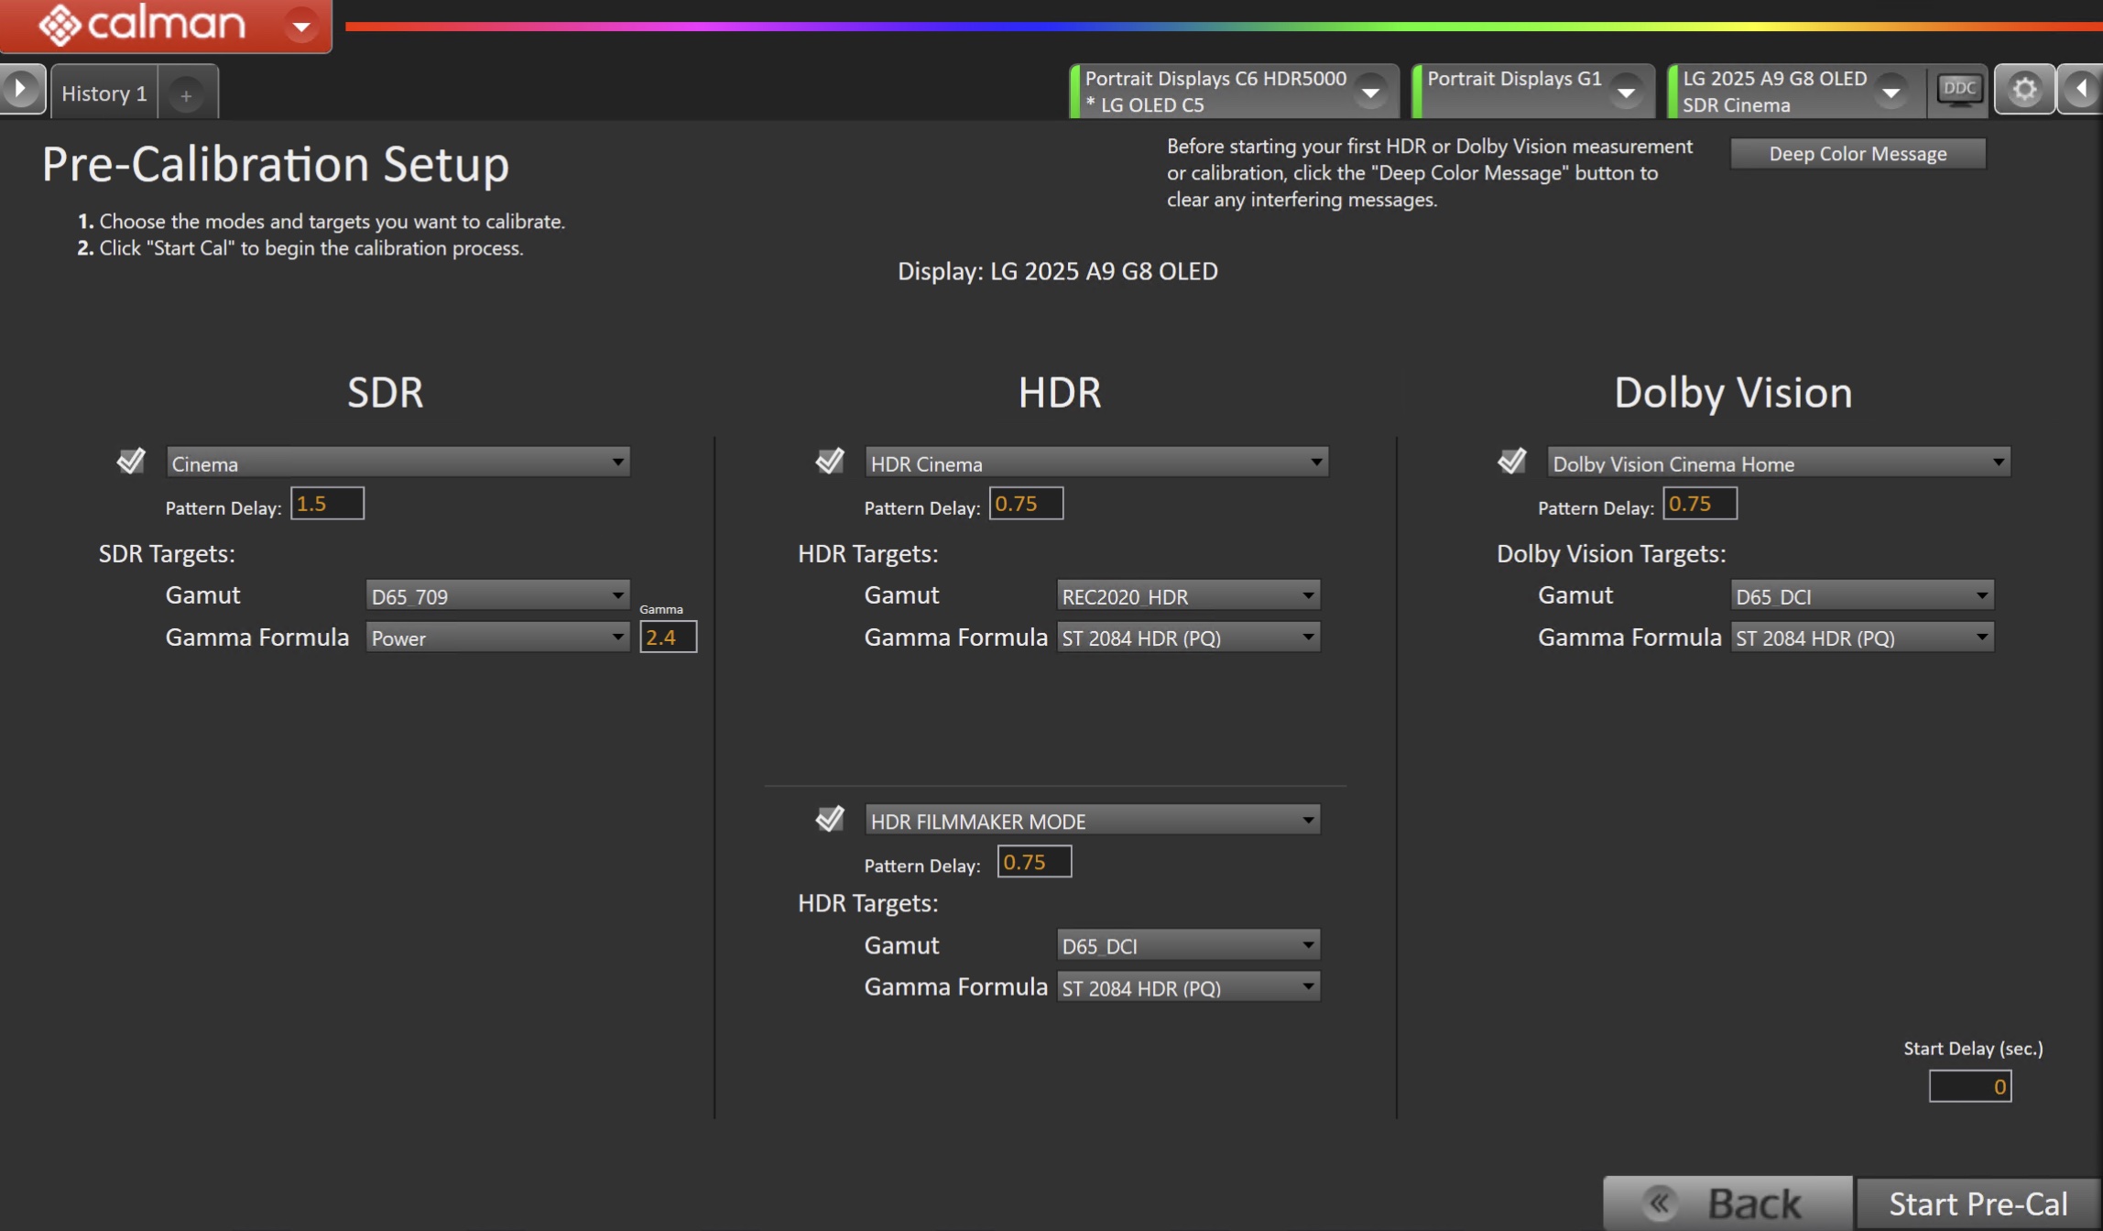Add new history tab with plus icon
The image size is (2103, 1231).
[186, 95]
